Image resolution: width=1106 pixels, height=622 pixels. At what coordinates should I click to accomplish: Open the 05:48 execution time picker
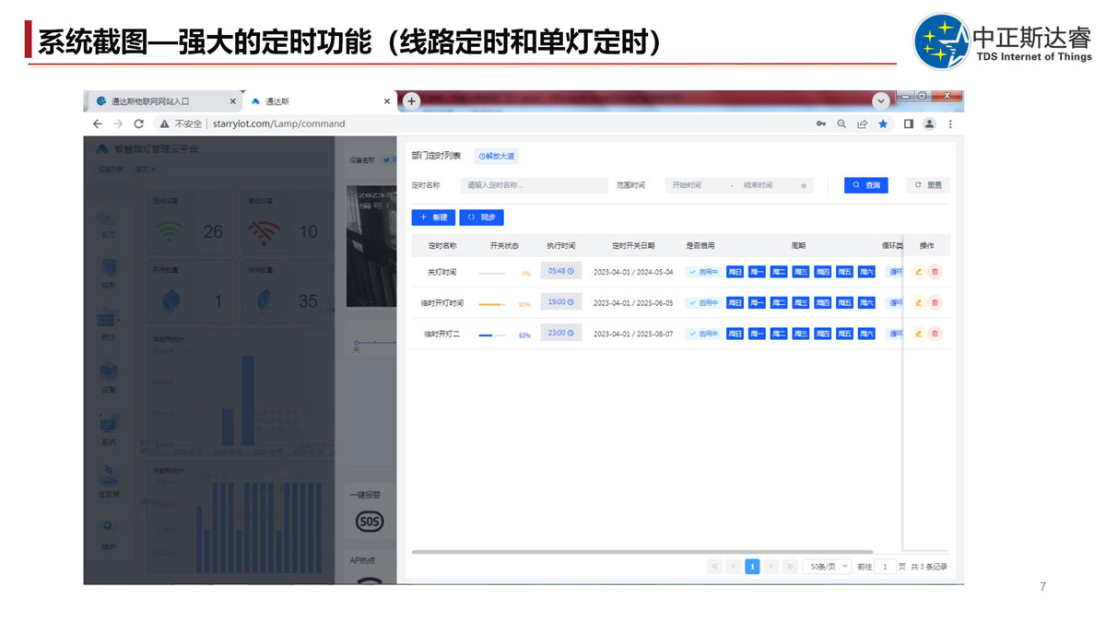[560, 271]
